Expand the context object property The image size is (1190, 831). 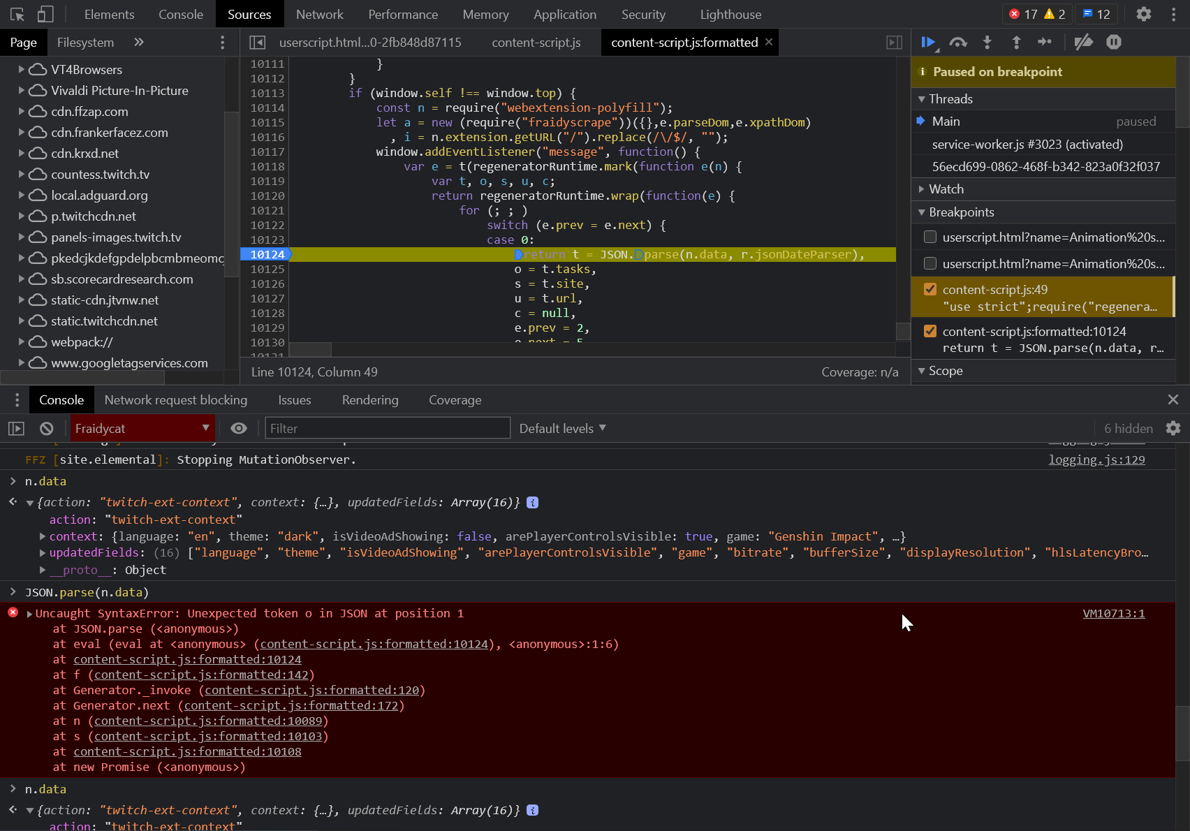(43, 536)
